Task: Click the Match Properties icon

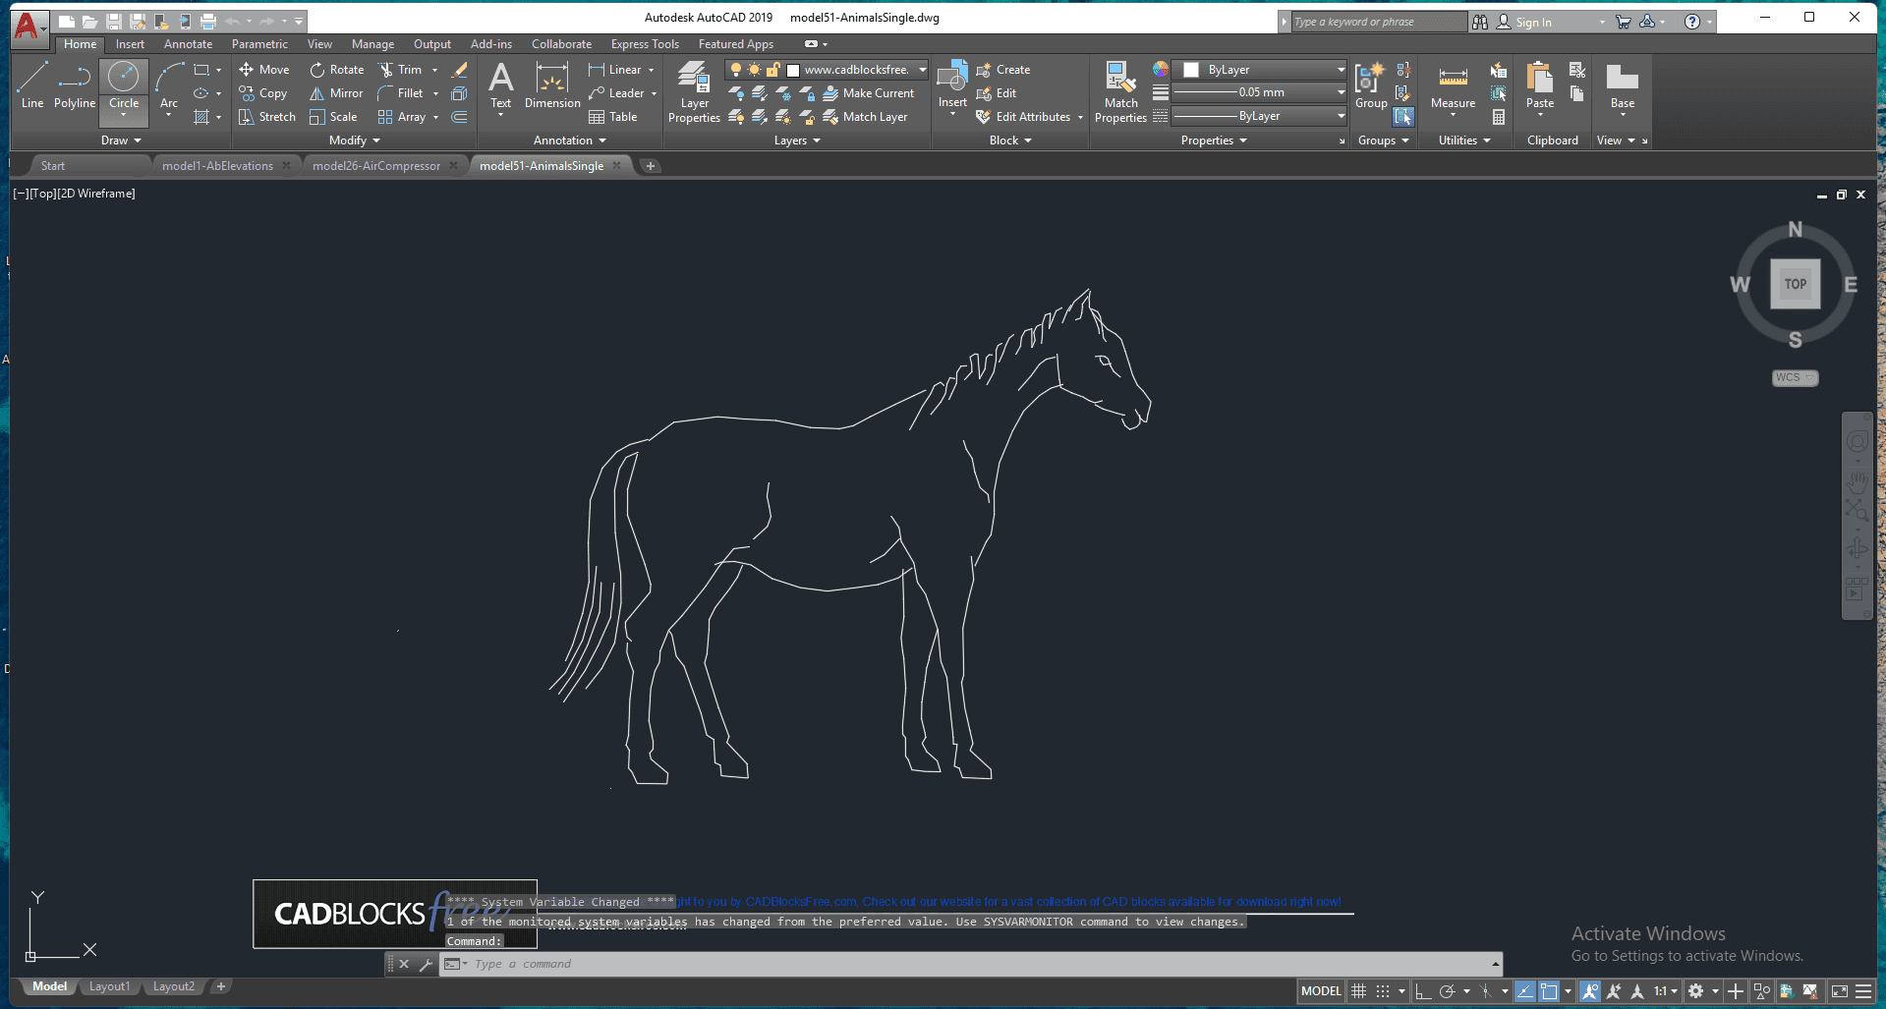Action: [1120, 91]
